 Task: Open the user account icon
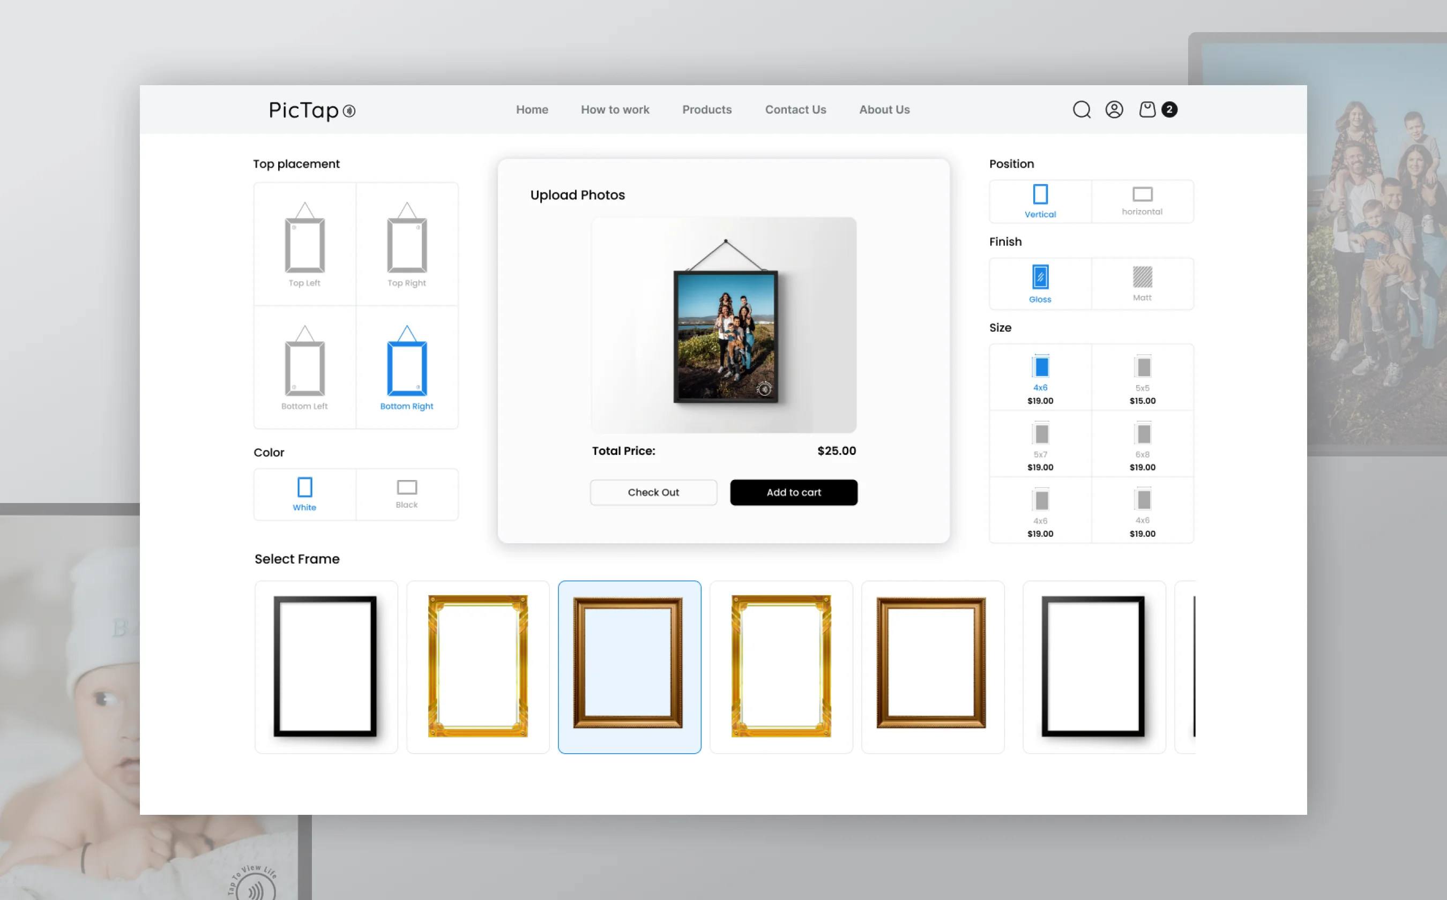coord(1114,109)
